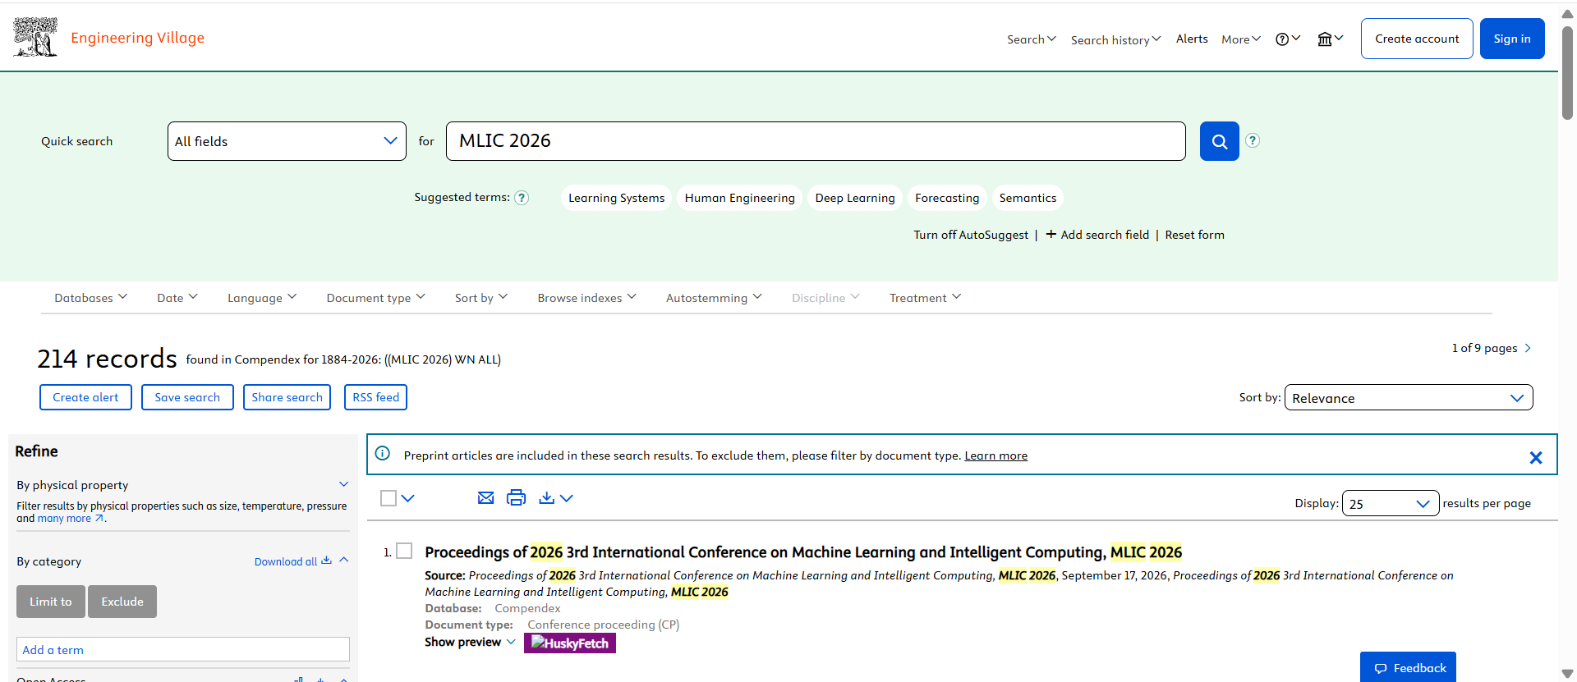This screenshot has height=682, width=1577.
Task: Open the Treatment filter menu
Action: click(x=925, y=298)
